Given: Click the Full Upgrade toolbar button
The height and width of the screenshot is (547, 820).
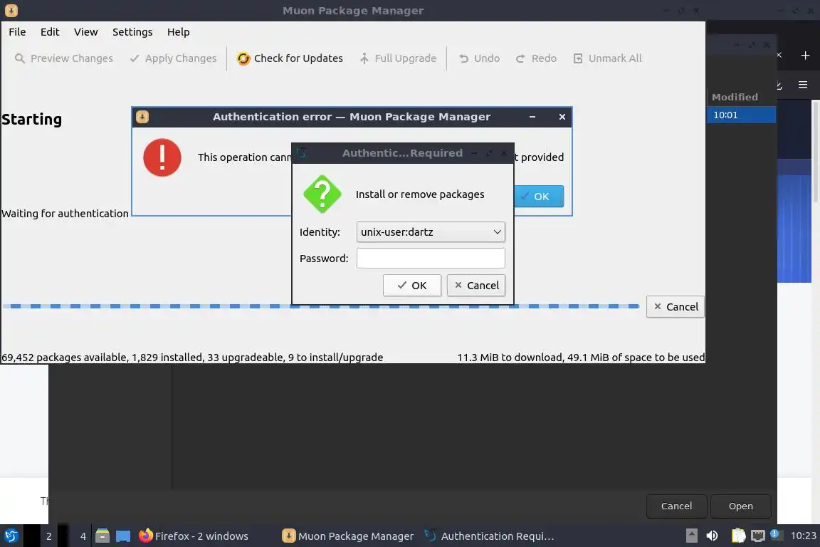Looking at the screenshot, I should pos(398,58).
